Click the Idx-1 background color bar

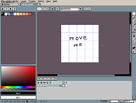tap(18, 97)
